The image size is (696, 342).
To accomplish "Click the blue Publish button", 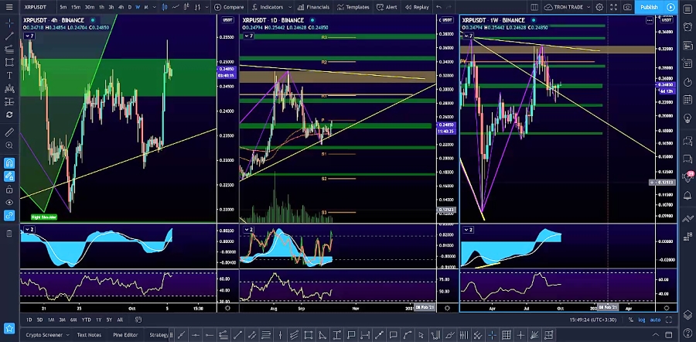I will (x=650, y=7).
